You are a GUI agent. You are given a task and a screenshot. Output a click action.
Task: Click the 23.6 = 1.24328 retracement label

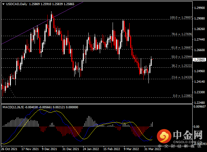tap(181, 77)
